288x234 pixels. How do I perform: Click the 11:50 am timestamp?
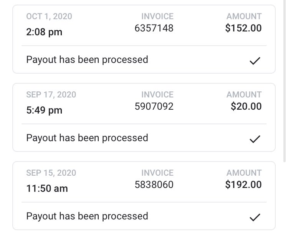click(47, 188)
